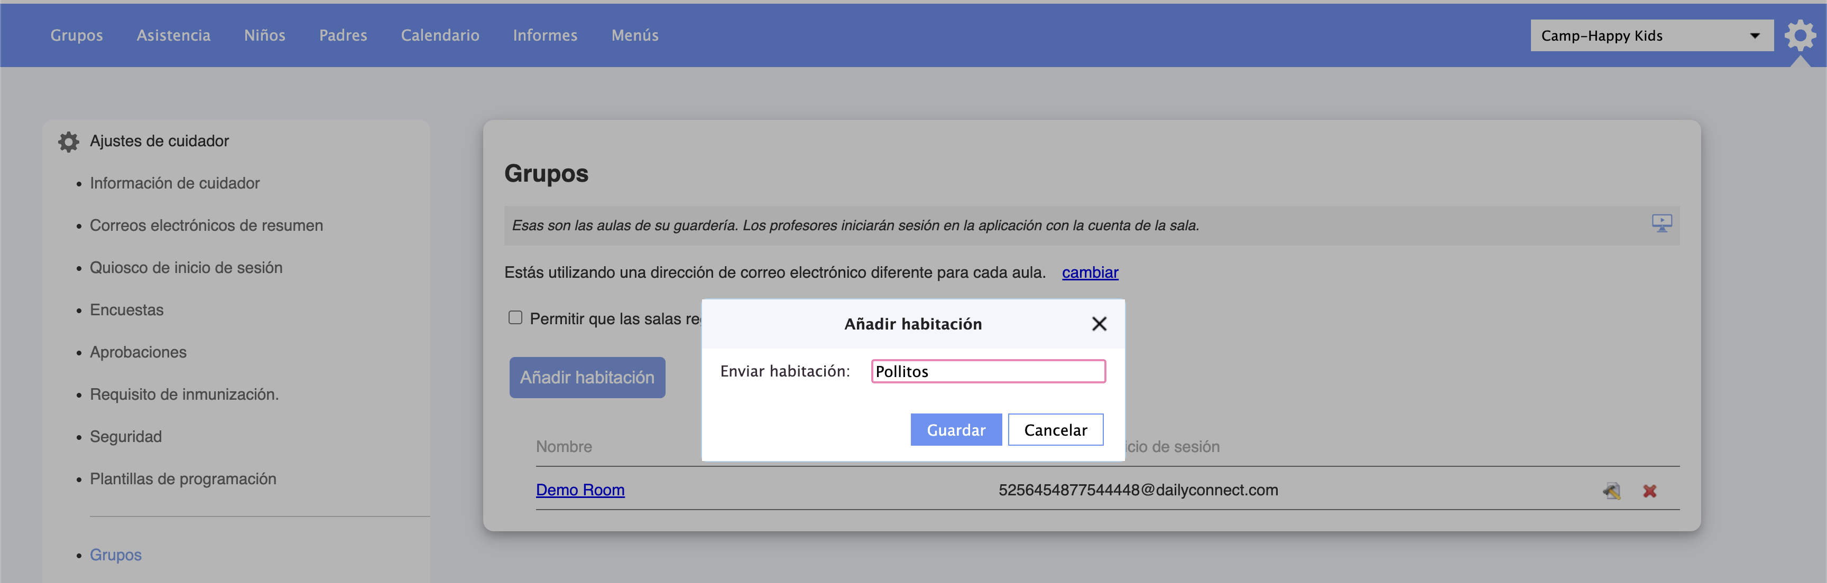Click the Enviar habitación text field
1827x583 pixels.
click(x=988, y=371)
